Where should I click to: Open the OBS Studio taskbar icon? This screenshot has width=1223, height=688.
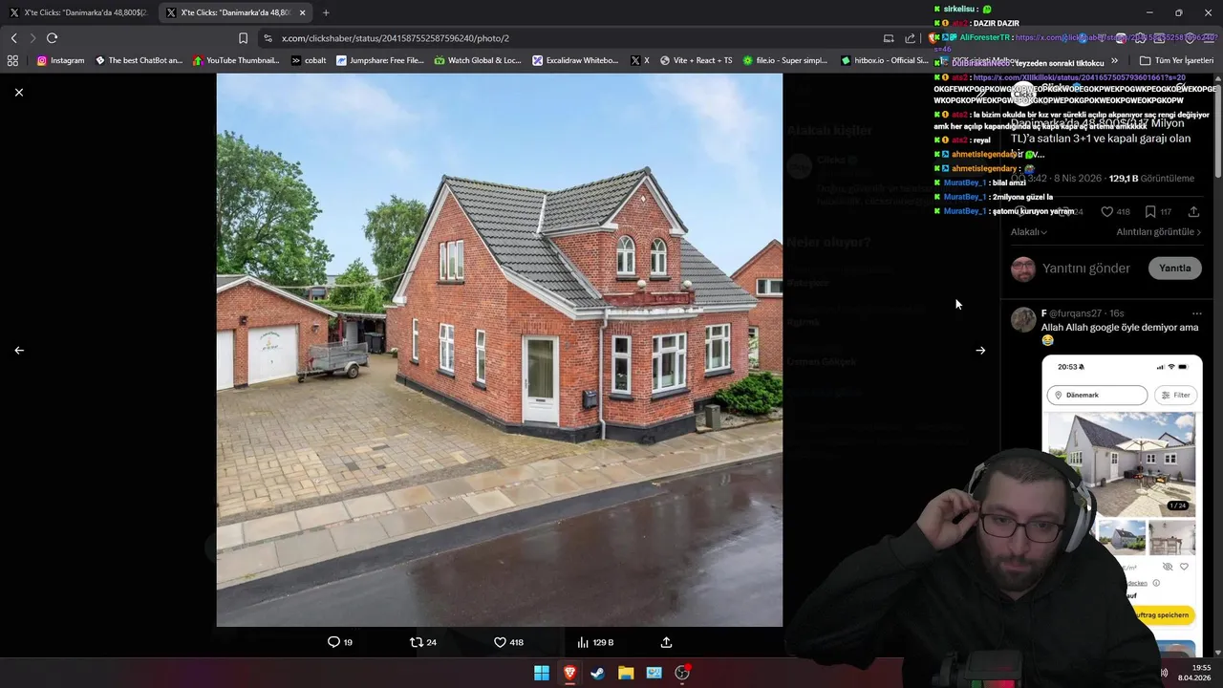tap(682, 673)
